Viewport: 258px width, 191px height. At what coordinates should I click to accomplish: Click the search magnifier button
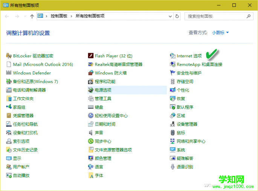[249, 16]
